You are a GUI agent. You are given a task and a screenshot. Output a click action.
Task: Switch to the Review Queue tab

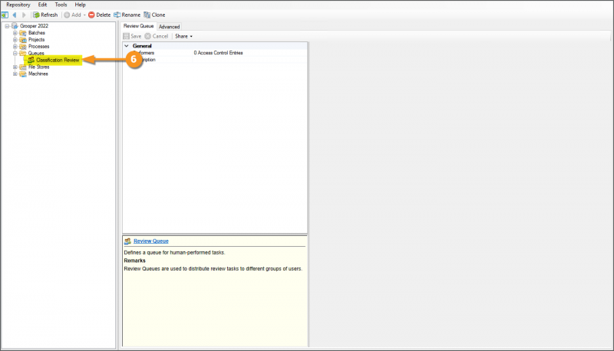pos(139,26)
